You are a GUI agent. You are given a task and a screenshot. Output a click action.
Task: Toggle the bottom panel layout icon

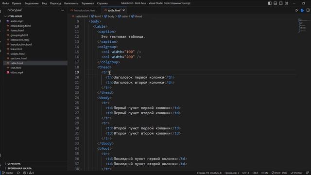[x=276, y=3]
